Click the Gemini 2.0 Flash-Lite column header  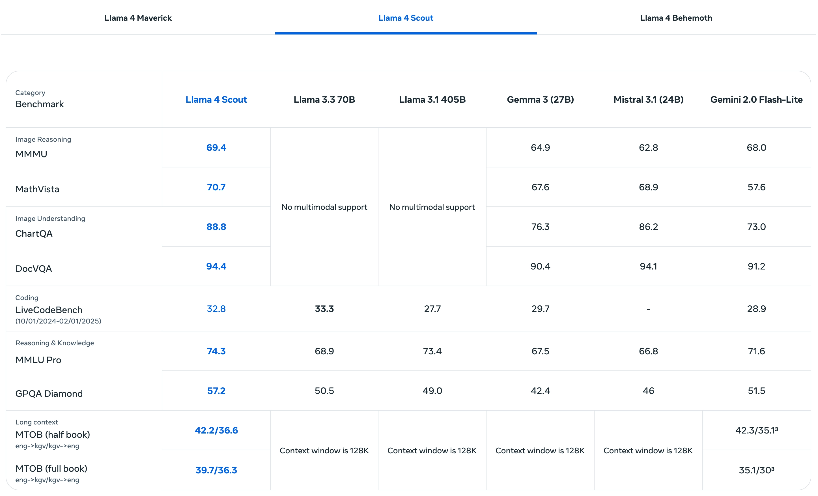(756, 100)
